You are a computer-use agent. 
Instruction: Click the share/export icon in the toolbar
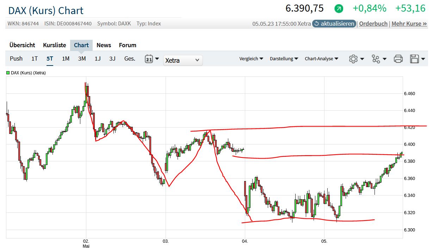point(376,59)
